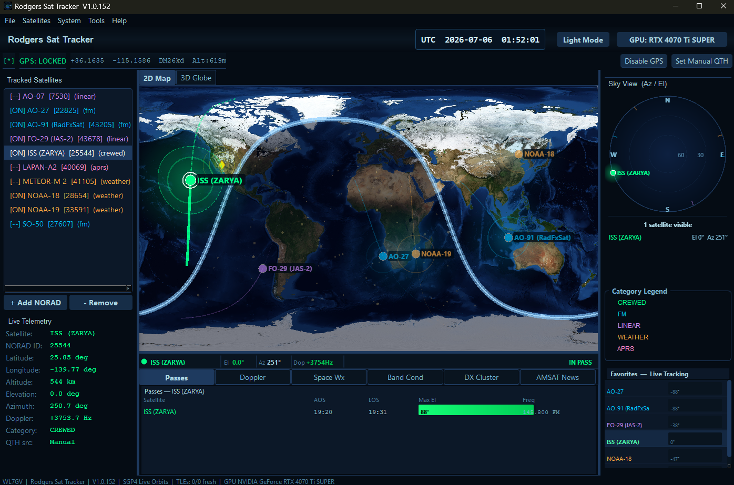Click FM in the Category Legend
734x485 pixels.
tap(622, 314)
